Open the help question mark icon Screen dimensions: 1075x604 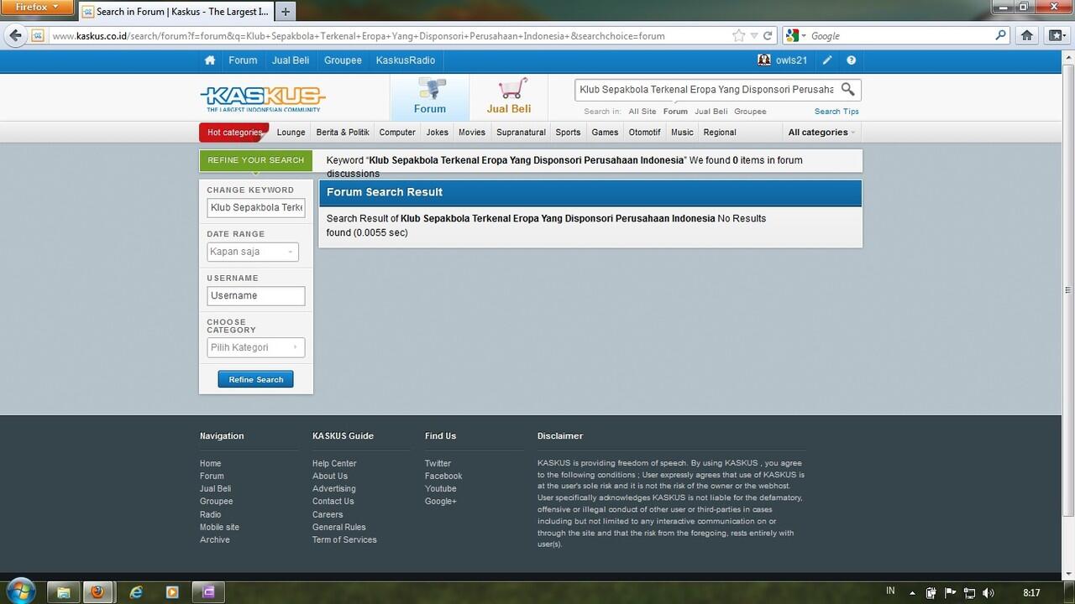click(852, 60)
